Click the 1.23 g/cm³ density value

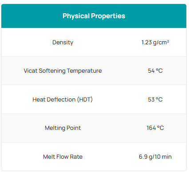[155, 43]
